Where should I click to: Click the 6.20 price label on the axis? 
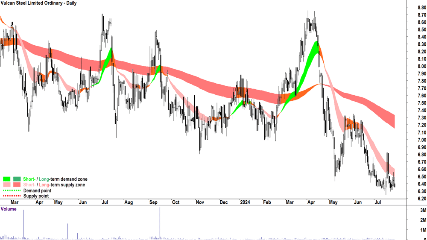[x=422, y=199]
